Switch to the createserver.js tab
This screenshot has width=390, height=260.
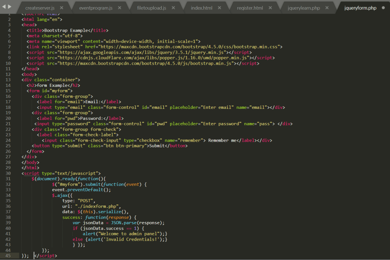coord(40,8)
